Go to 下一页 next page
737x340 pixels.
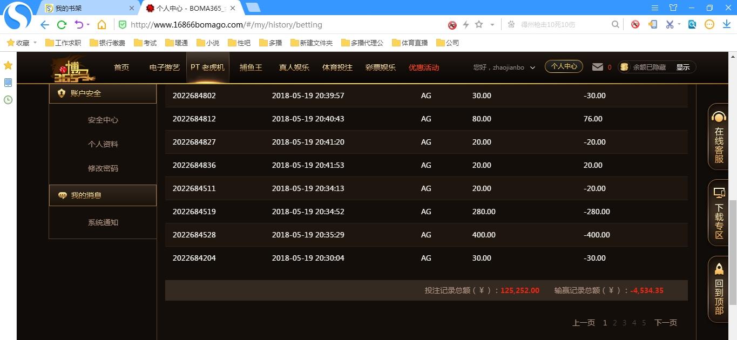tap(665, 323)
